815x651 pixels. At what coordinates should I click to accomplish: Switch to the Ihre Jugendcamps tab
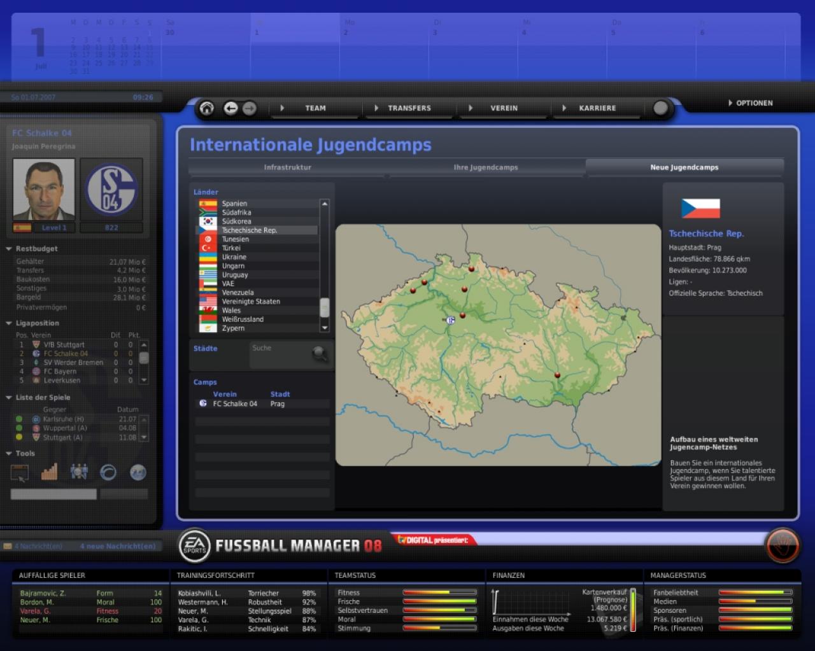(x=486, y=167)
